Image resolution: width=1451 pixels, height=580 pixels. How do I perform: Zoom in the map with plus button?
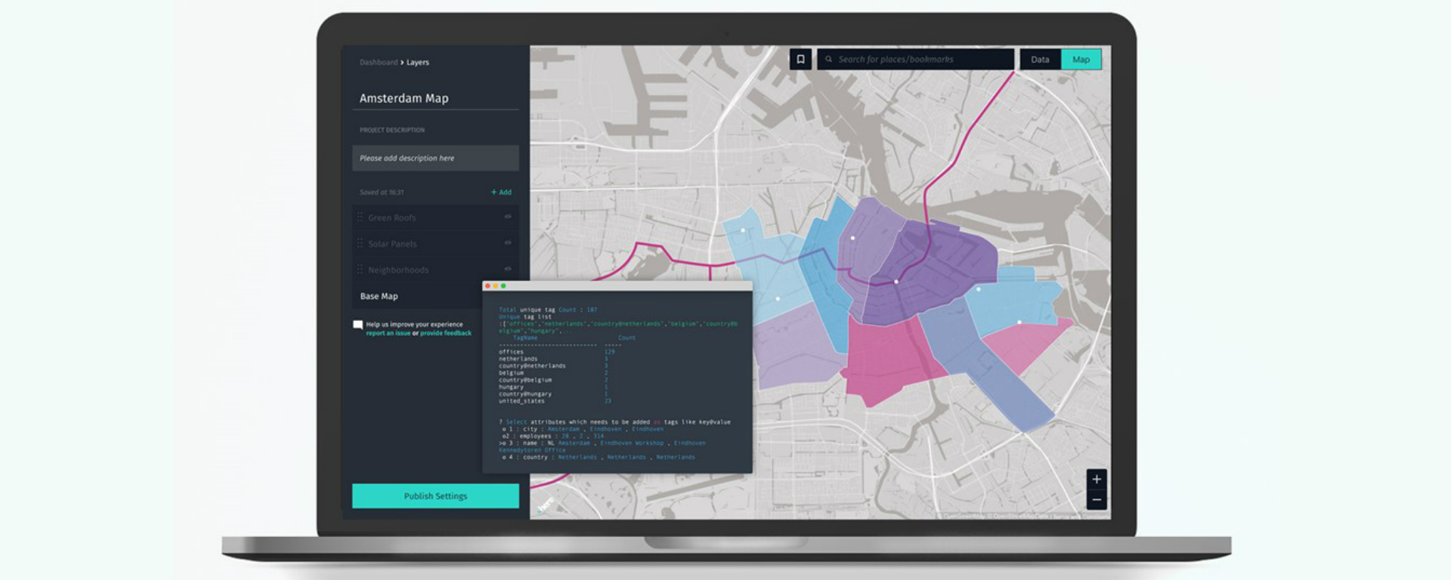point(1097,480)
